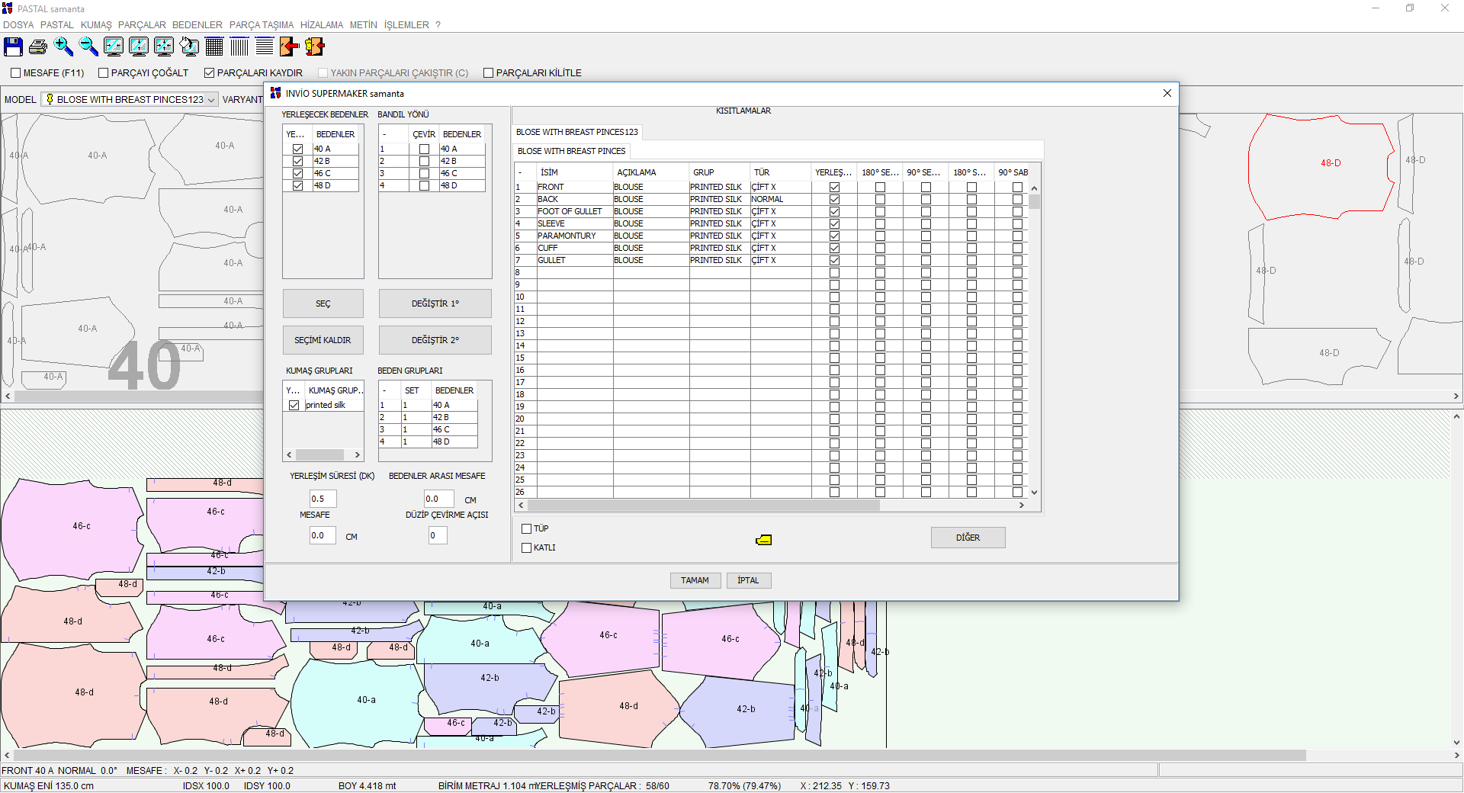Click the save floppy disk icon
The width and height of the screenshot is (1464, 793).
[13, 47]
